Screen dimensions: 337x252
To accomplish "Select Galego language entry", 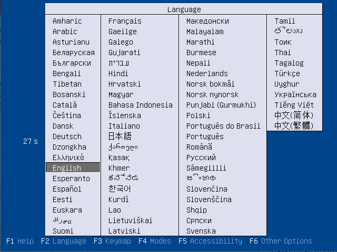I will pyautogui.click(x=121, y=42).
